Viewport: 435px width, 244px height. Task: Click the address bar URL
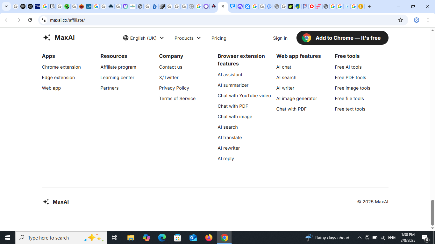(x=68, y=20)
